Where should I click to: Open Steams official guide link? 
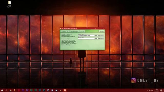coord(67,45)
